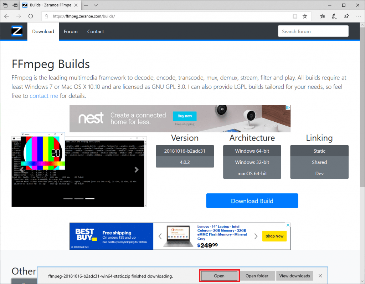Open the Contact nav tab
The height and width of the screenshot is (284, 365).
coord(96,31)
